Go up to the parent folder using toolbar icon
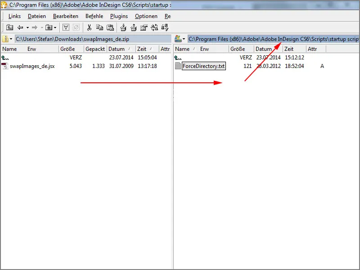Image resolution: width=360 pixels, height=270 pixels. pos(9,27)
